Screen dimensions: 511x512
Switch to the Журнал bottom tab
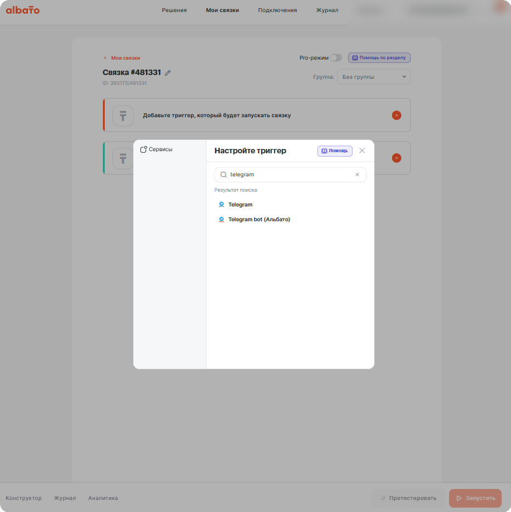pos(65,498)
